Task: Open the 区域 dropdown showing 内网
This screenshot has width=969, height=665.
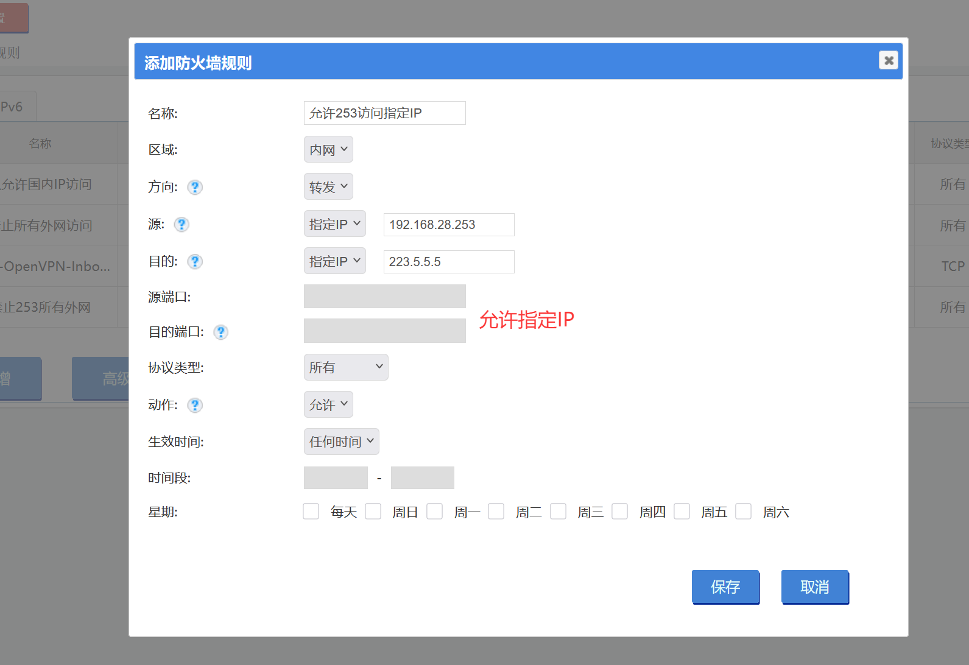Action: click(x=328, y=150)
